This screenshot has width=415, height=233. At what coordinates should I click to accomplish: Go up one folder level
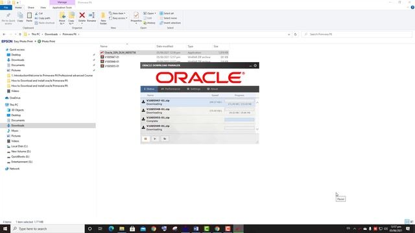[x=20, y=34]
